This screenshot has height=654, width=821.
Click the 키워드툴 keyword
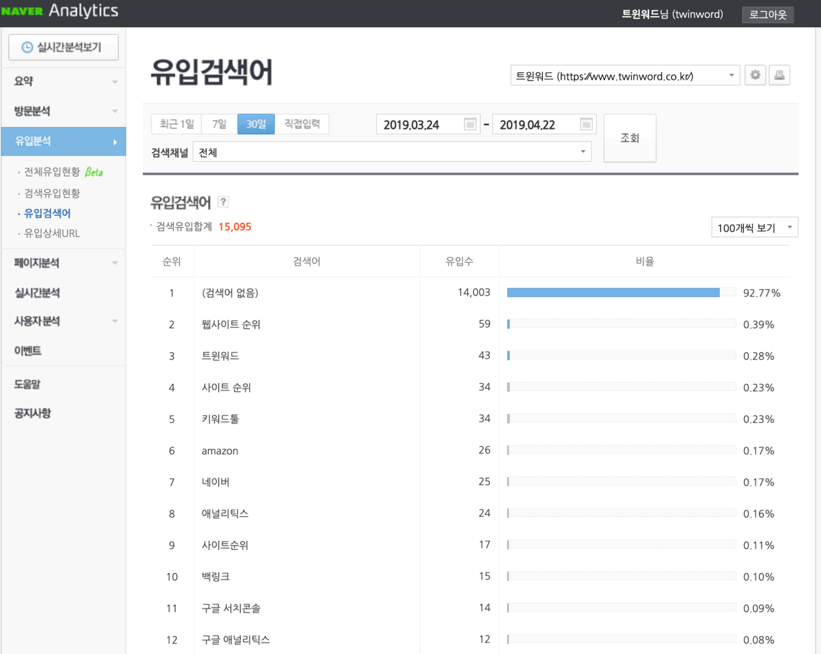220,419
